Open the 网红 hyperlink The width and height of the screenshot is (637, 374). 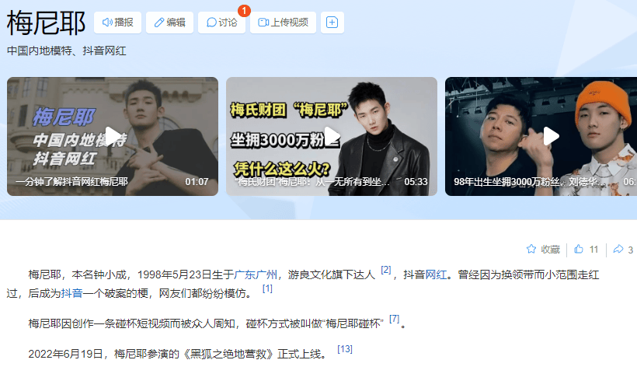[x=436, y=274]
